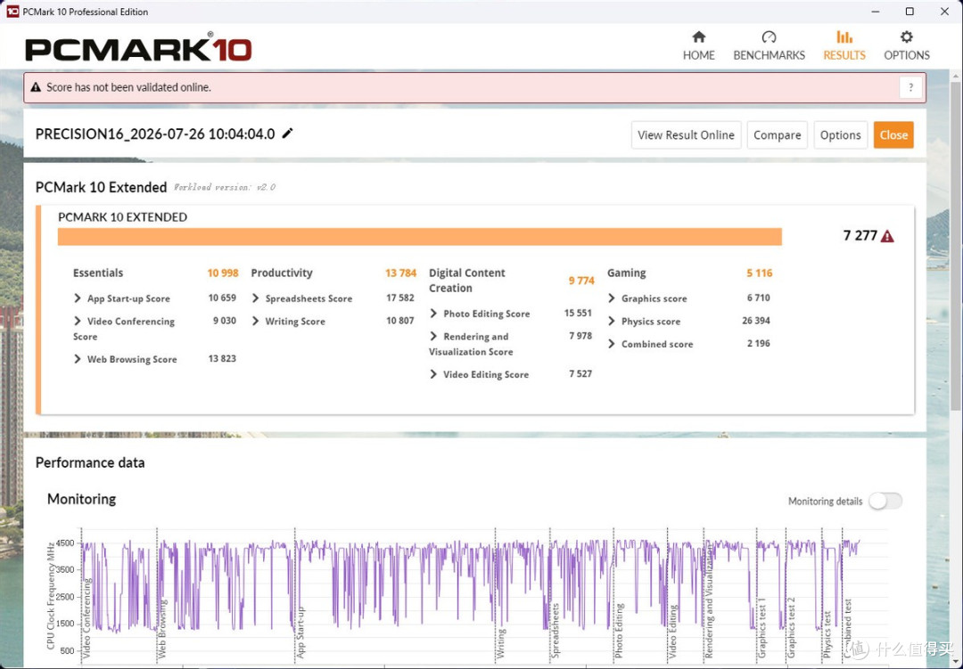
Task: Open the result Options button
Action: [x=840, y=135]
